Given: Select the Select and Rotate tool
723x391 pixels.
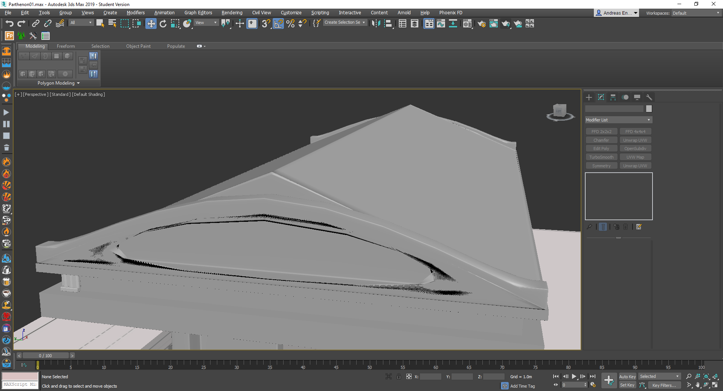Looking at the screenshot, I should [x=163, y=23].
